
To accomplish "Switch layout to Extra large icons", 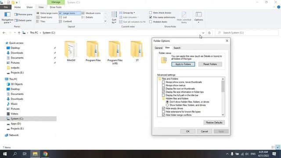I will 47,13.
